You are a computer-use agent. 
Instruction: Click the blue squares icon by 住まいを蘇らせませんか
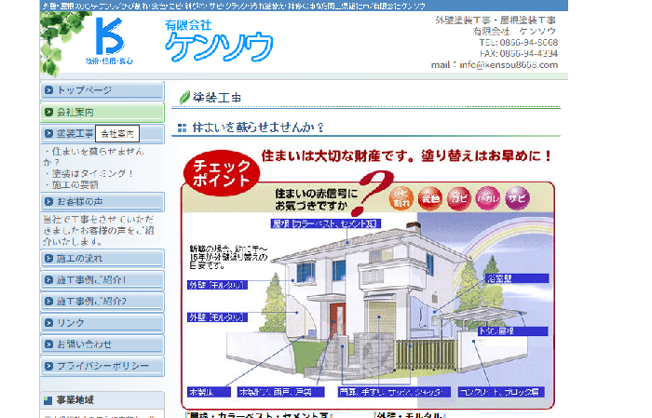click(182, 128)
